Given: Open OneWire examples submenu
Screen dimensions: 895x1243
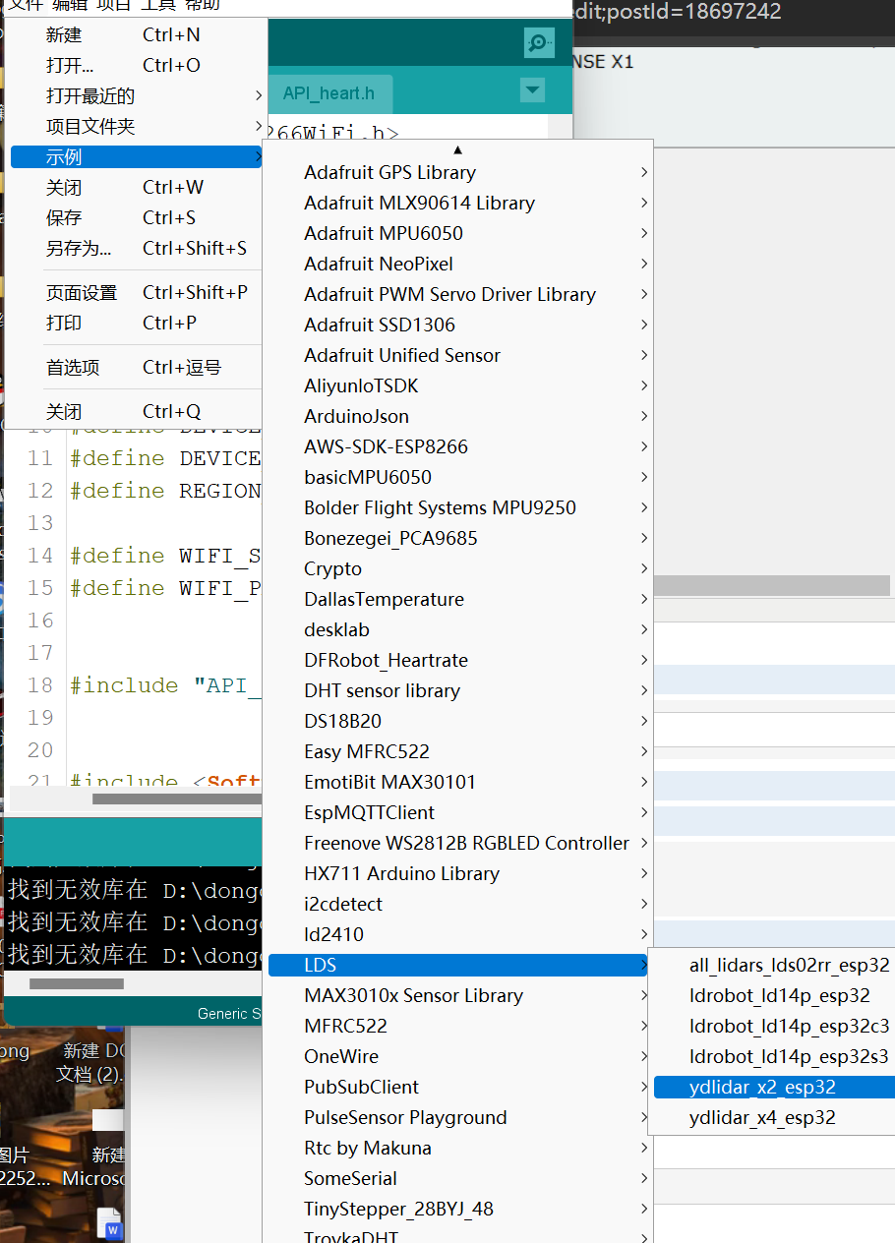Looking at the screenshot, I should point(457,1057).
